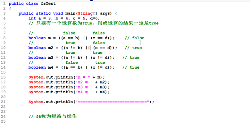This screenshot has width=250, height=123.
Task: Click the Chinese comment about 或运算 on line 5
Action: pyautogui.click(x=94, y=23)
